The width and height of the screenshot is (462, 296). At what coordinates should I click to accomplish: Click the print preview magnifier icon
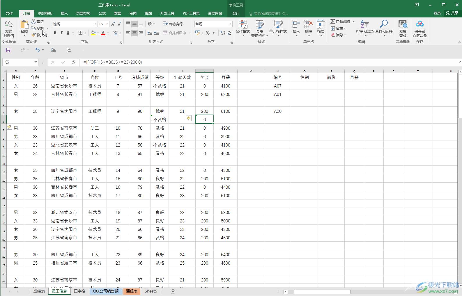[69, 50]
